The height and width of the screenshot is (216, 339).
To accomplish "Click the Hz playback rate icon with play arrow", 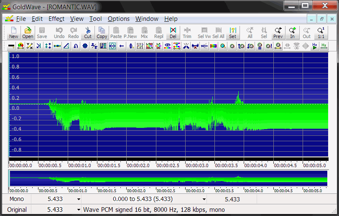I will click(x=314, y=46).
